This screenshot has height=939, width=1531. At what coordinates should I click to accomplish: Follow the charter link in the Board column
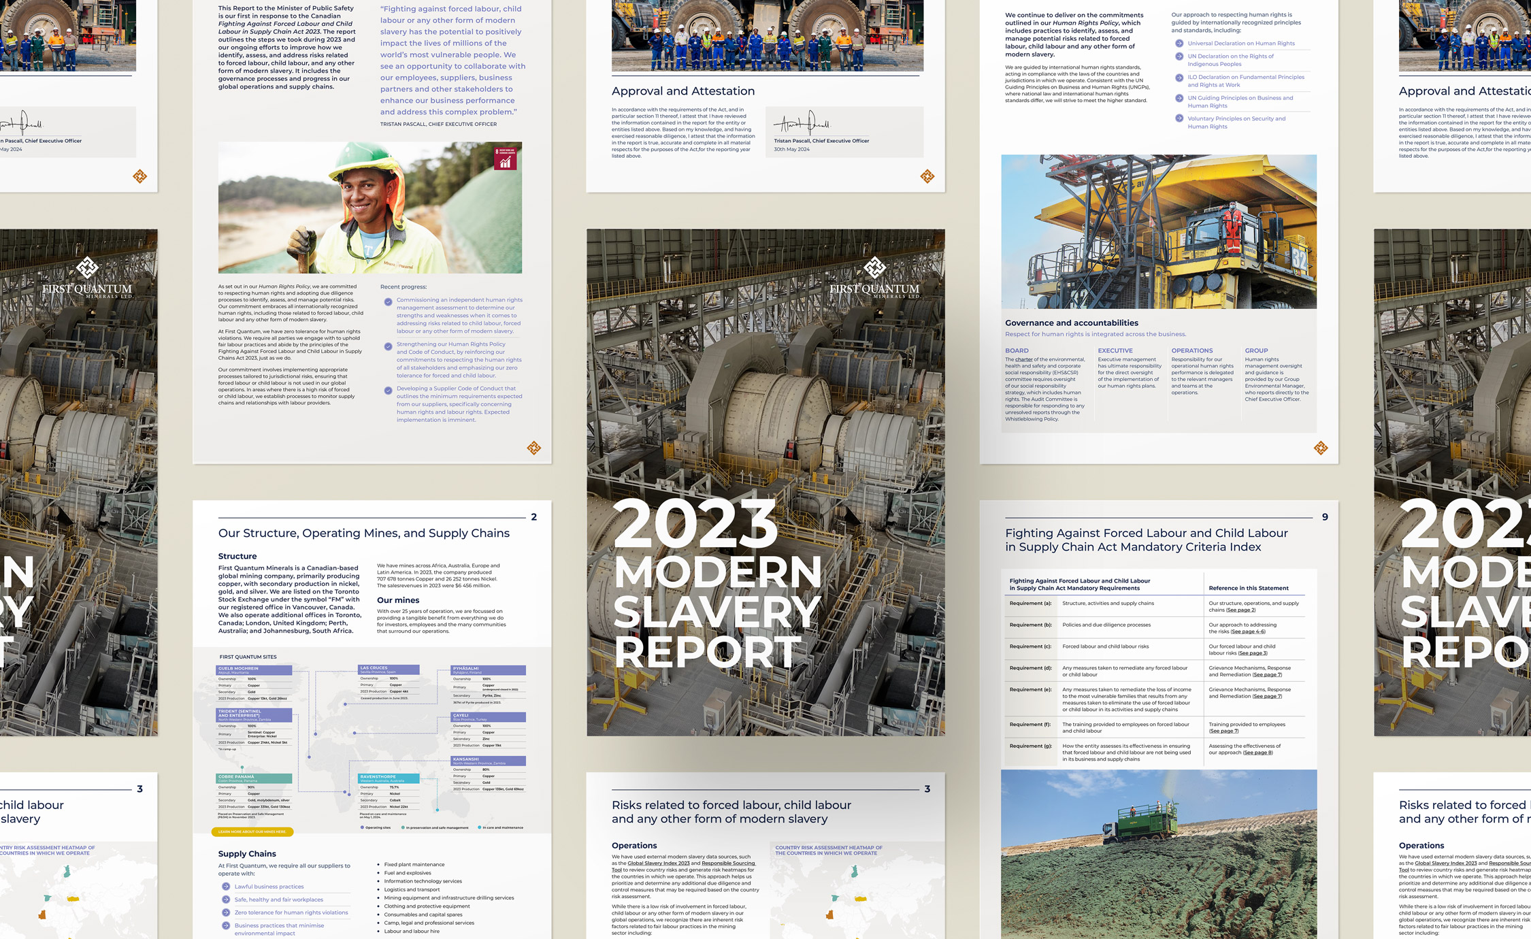(1023, 359)
